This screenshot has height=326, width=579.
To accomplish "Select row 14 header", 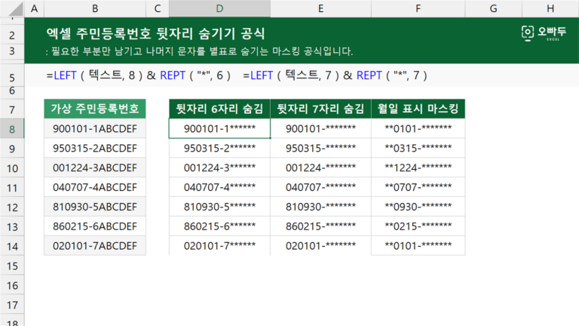I will [x=12, y=246].
